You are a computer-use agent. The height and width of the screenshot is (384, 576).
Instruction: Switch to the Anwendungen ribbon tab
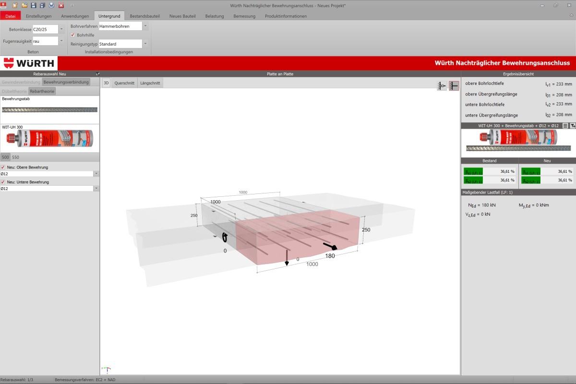(75, 16)
